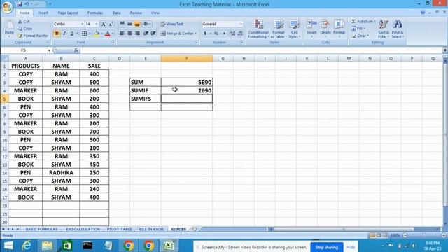Viewport: 448px width, 252px height.
Task: Toggle Align Text Left
Action: point(122,34)
